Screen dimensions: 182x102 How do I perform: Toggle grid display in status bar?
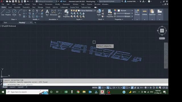(x=100, y=88)
